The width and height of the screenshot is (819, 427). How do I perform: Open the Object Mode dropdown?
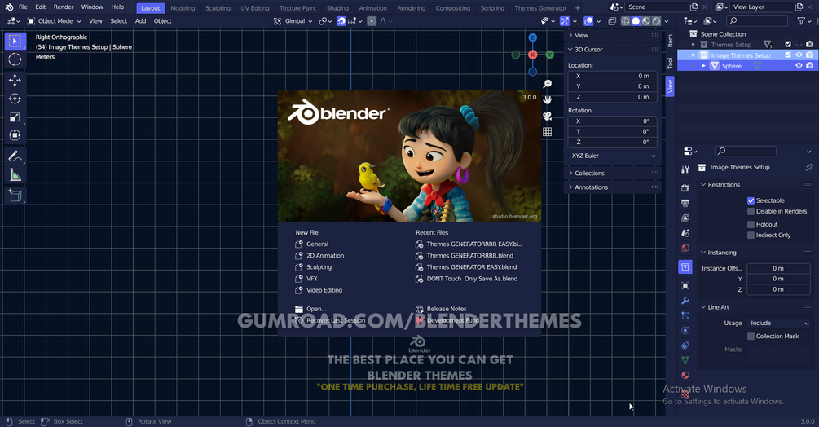[x=55, y=21]
